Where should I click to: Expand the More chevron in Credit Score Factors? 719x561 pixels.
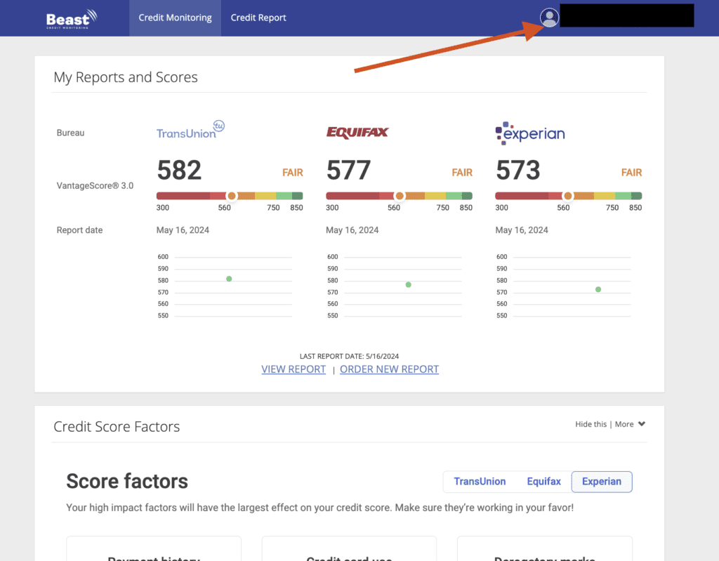[642, 424]
